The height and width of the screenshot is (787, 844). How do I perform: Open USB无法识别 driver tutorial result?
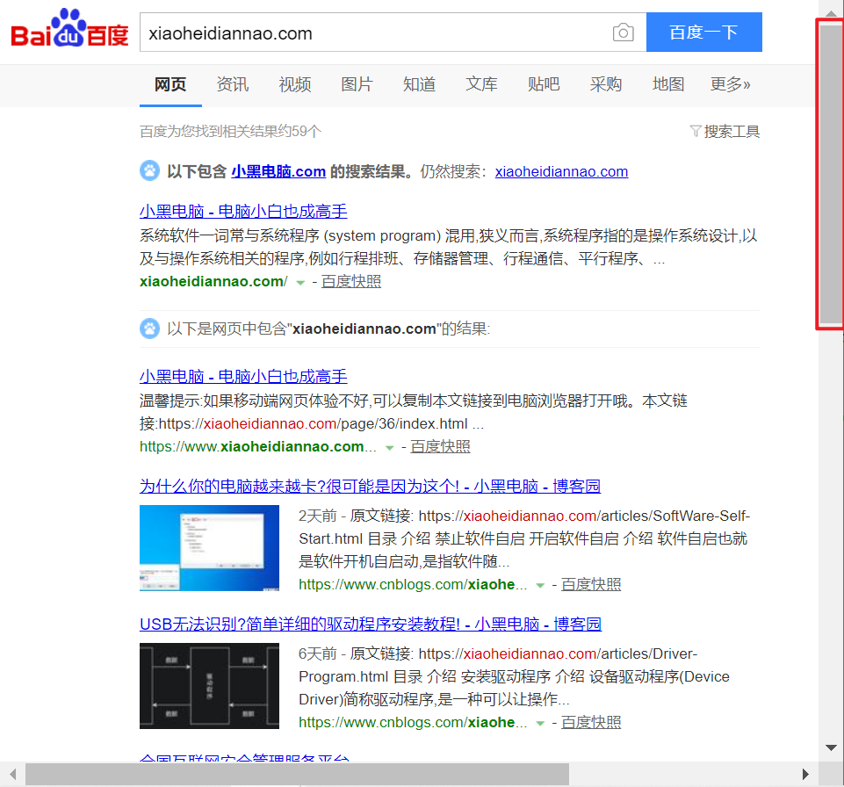(371, 624)
